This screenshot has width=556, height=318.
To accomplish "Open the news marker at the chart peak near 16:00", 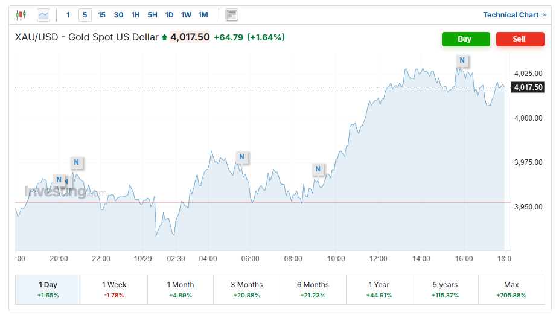I will [462, 60].
